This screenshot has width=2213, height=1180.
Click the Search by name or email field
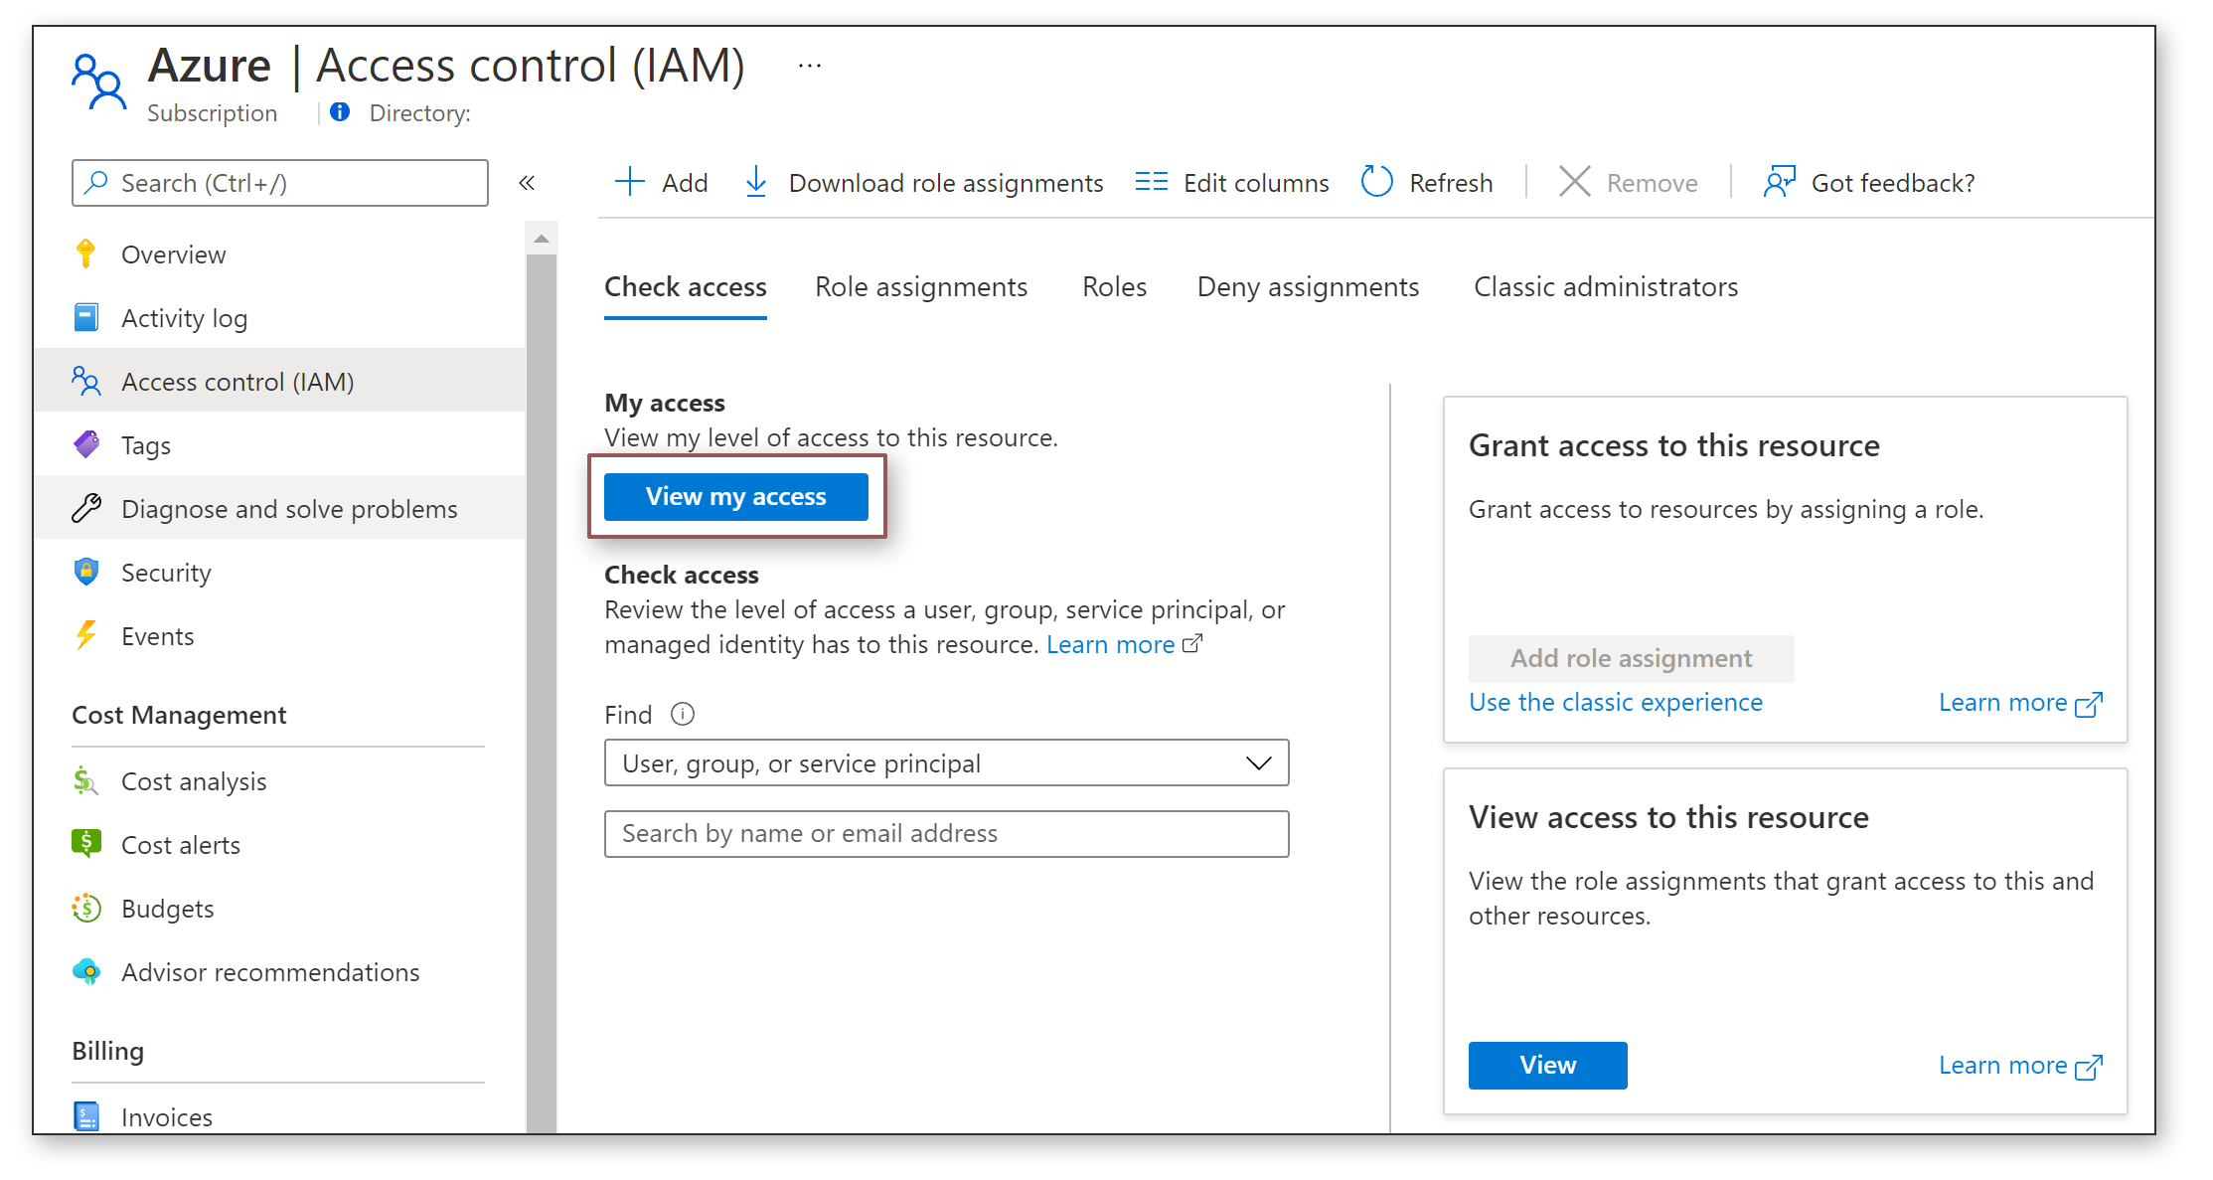pos(945,833)
